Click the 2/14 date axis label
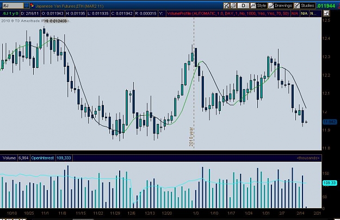Screen dimensions: 340x220 point(300,213)
